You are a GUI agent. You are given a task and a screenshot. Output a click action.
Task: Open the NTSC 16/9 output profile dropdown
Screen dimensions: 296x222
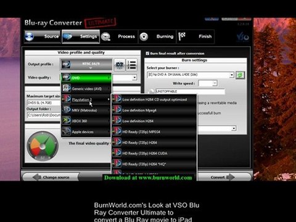tap(86, 64)
